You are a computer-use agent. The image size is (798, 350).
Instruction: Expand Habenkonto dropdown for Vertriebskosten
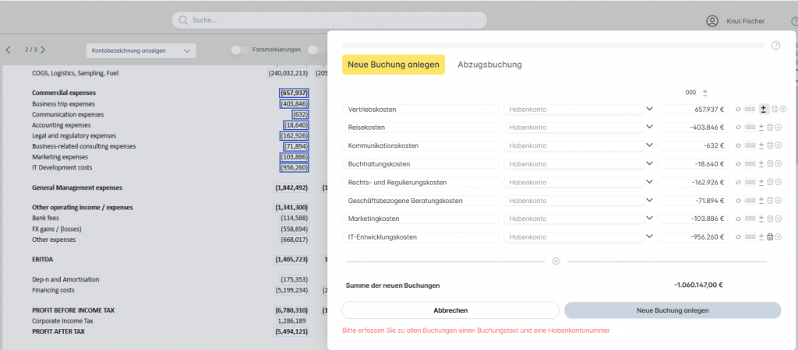pyautogui.click(x=648, y=110)
